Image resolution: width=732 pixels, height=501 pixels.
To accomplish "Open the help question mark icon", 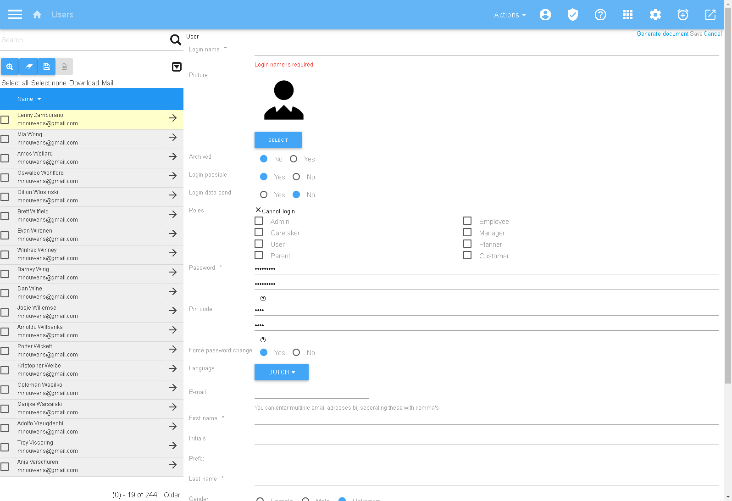I will (x=600, y=15).
